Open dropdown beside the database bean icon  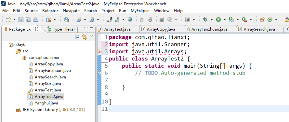[55, 20]
